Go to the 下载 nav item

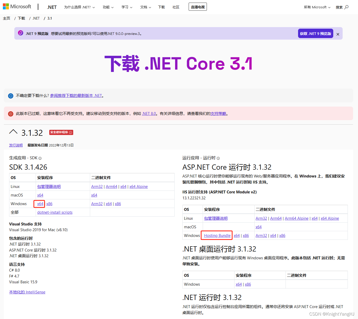click(162, 7)
